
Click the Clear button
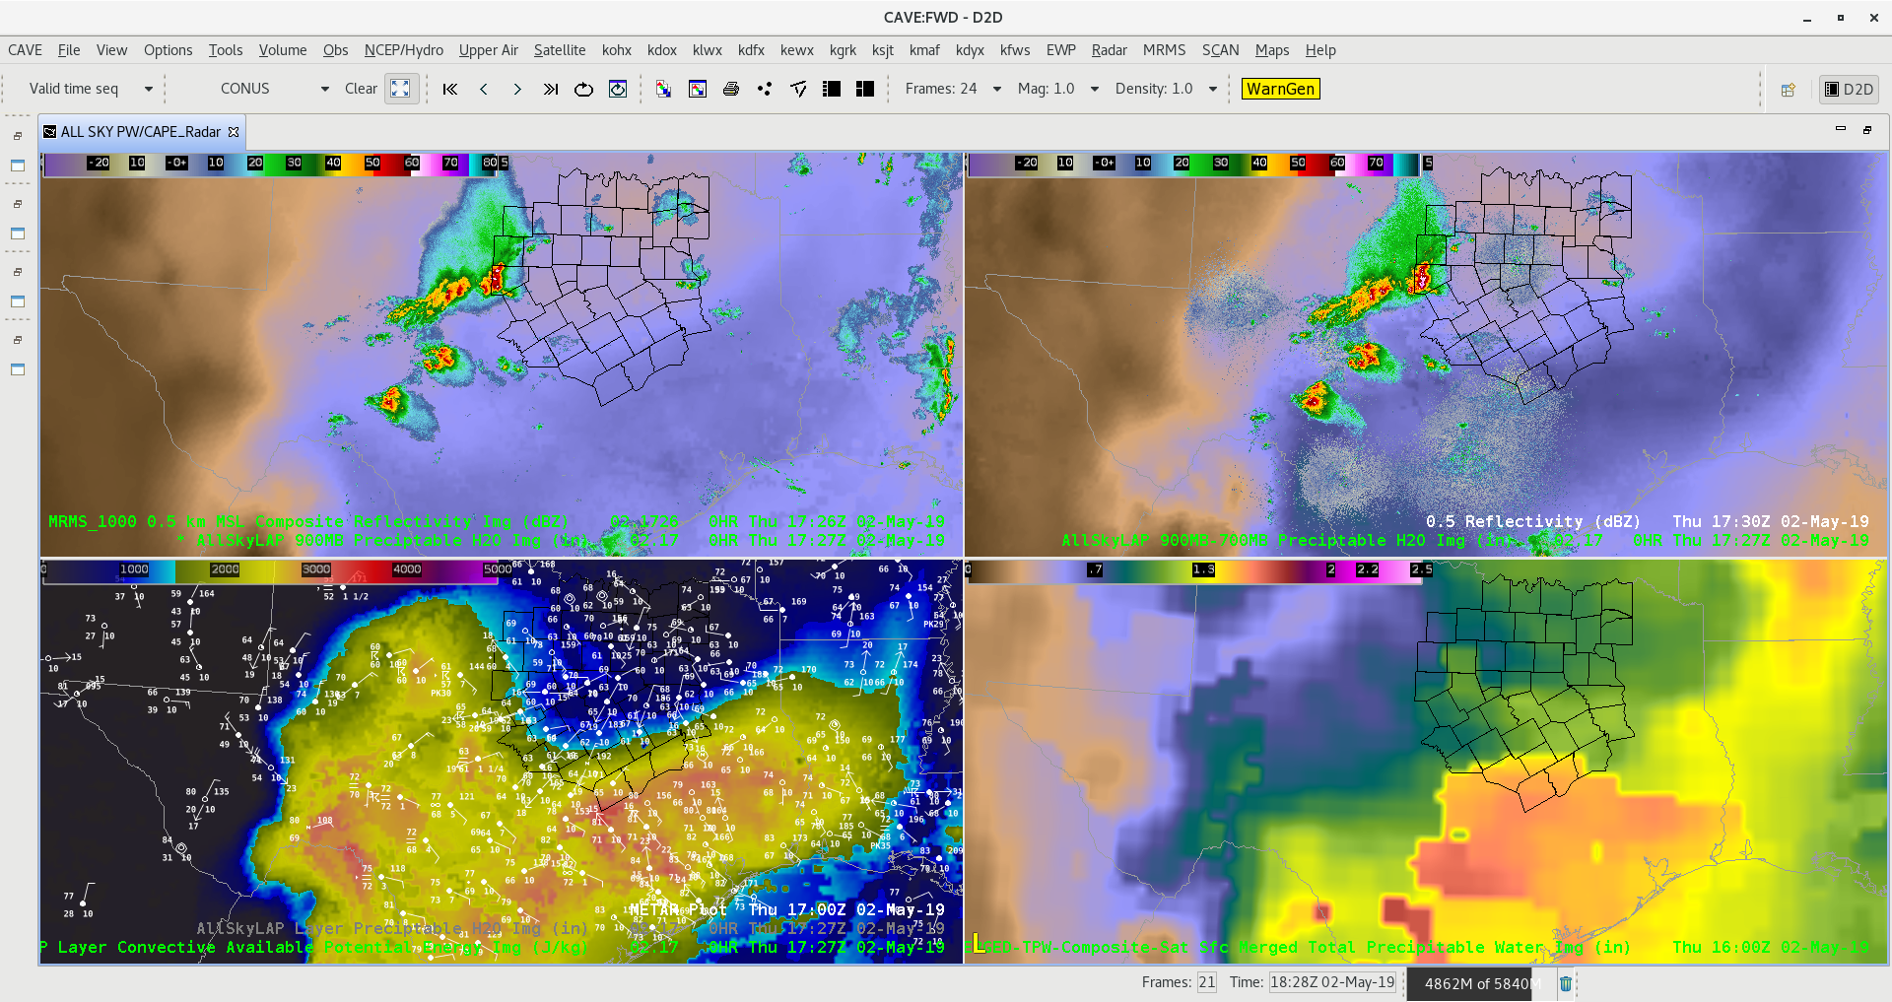pyautogui.click(x=361, y=89)
